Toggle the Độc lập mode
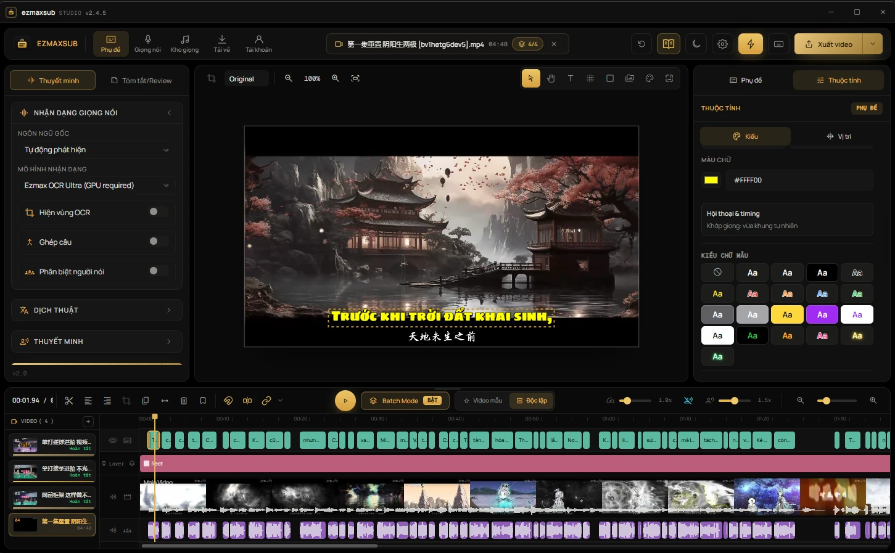895x553 pixels. pos(532,401)
